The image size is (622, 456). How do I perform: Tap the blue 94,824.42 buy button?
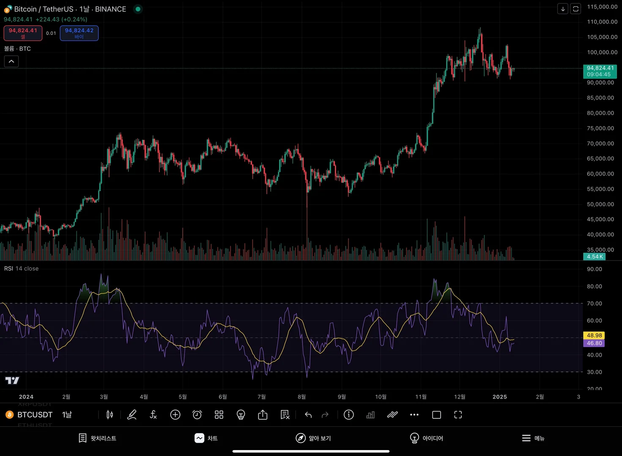[79, 33]
